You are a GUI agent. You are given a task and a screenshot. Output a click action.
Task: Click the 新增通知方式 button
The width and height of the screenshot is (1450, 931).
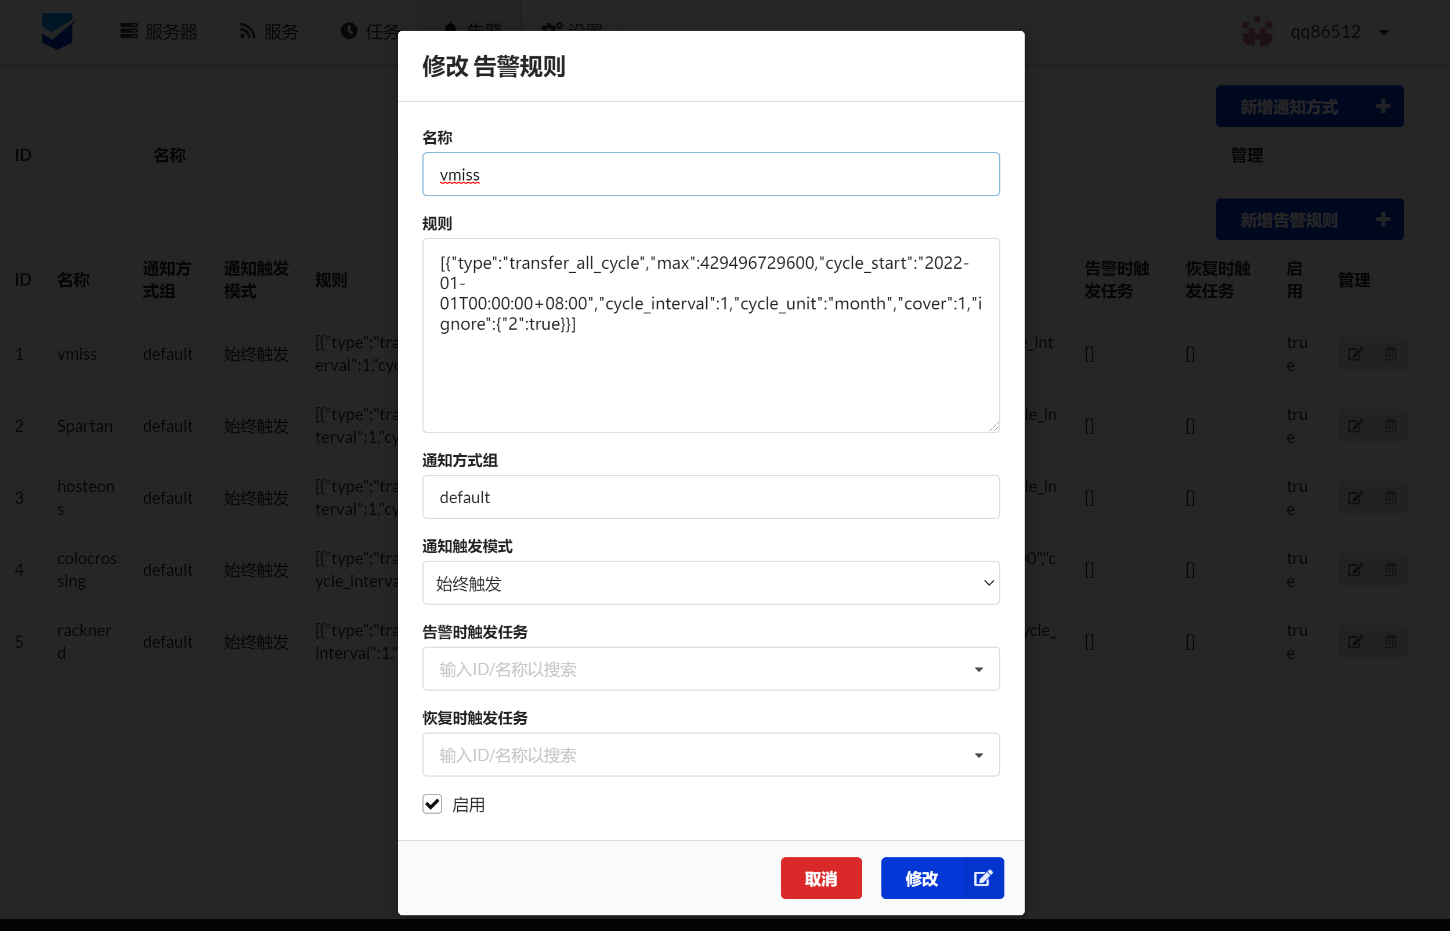[x=1309, y=106]
